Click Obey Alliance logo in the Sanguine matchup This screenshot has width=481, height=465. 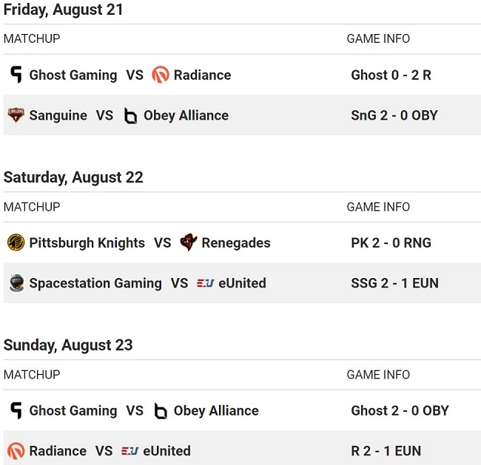coord(130,115)
